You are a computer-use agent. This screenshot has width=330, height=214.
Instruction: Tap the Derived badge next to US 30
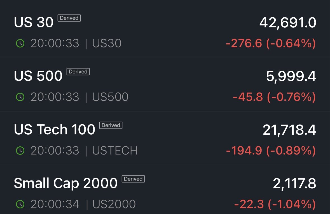coord(69,18)
